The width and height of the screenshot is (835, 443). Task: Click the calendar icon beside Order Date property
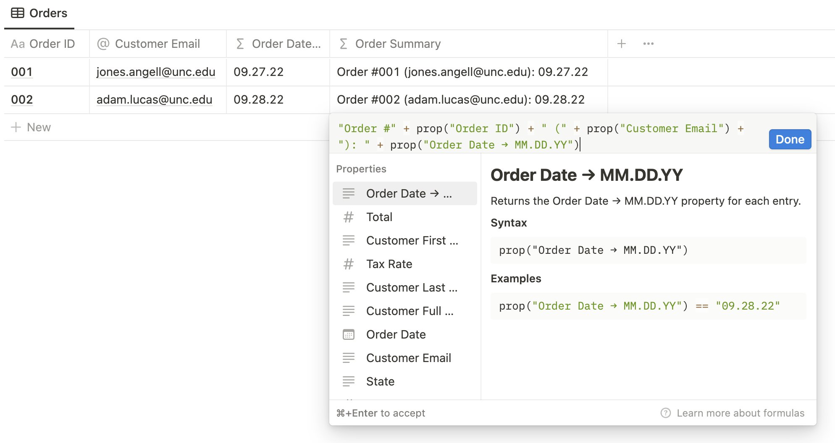(349, 334)
